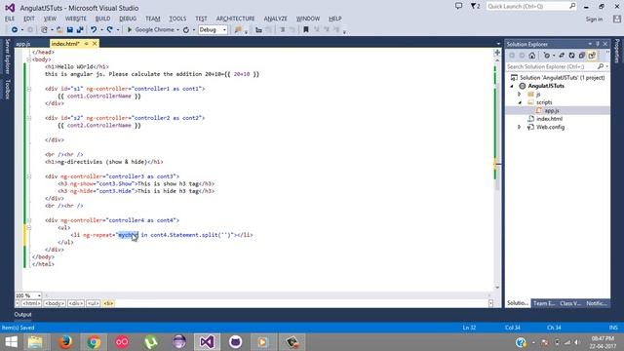624x351 pixels.
Task: Open the Output panel tab
Action: tap(22, 314)
